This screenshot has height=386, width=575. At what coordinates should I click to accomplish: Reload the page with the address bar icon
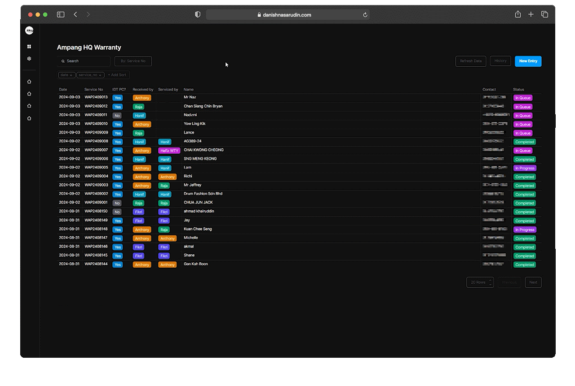point(365,15)
